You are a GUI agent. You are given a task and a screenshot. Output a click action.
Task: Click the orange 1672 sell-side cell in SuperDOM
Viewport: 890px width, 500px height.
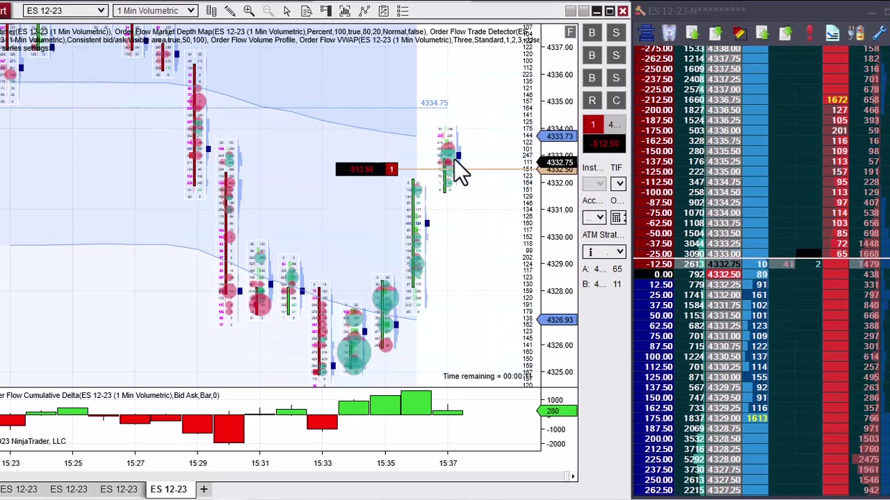[836, 100]
